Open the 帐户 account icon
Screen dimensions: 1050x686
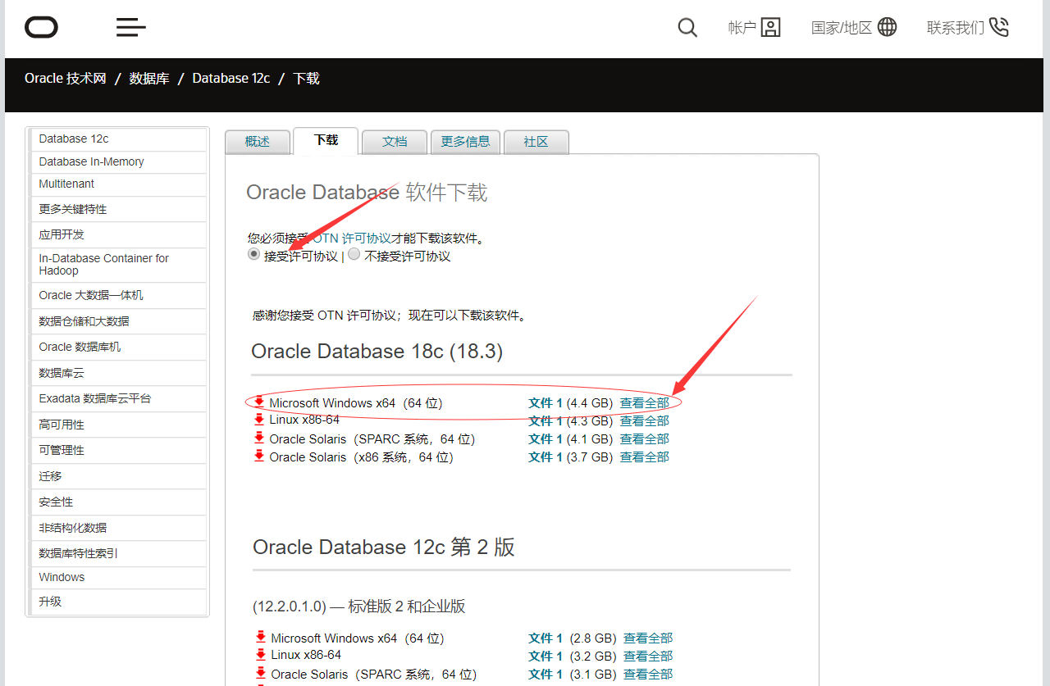tap(770, 28)
